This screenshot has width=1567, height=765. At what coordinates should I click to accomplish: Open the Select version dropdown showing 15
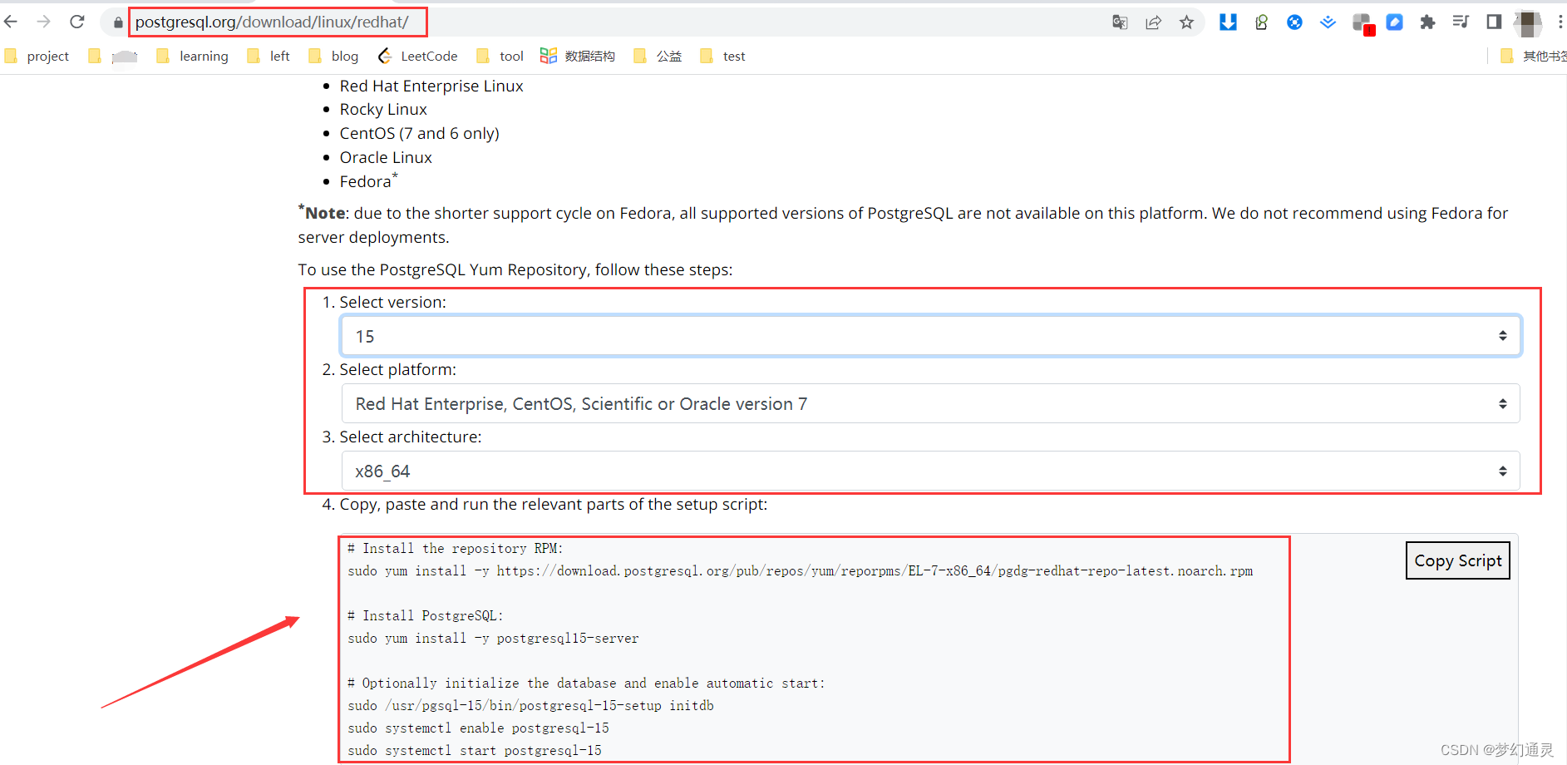tap(930, 336)
